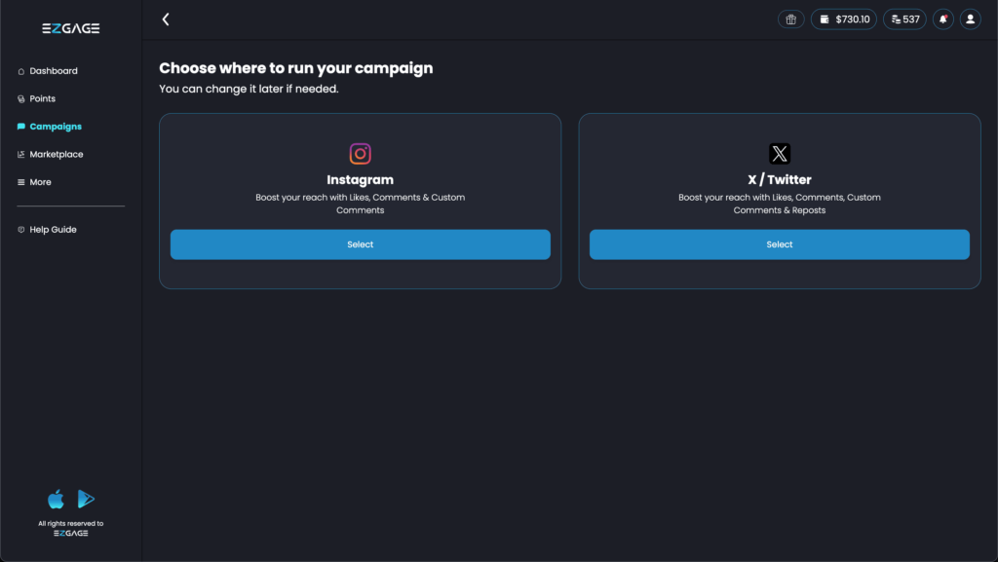Open the 537 points balance
This screenshot has width=998, height=562.
(904, 19)
